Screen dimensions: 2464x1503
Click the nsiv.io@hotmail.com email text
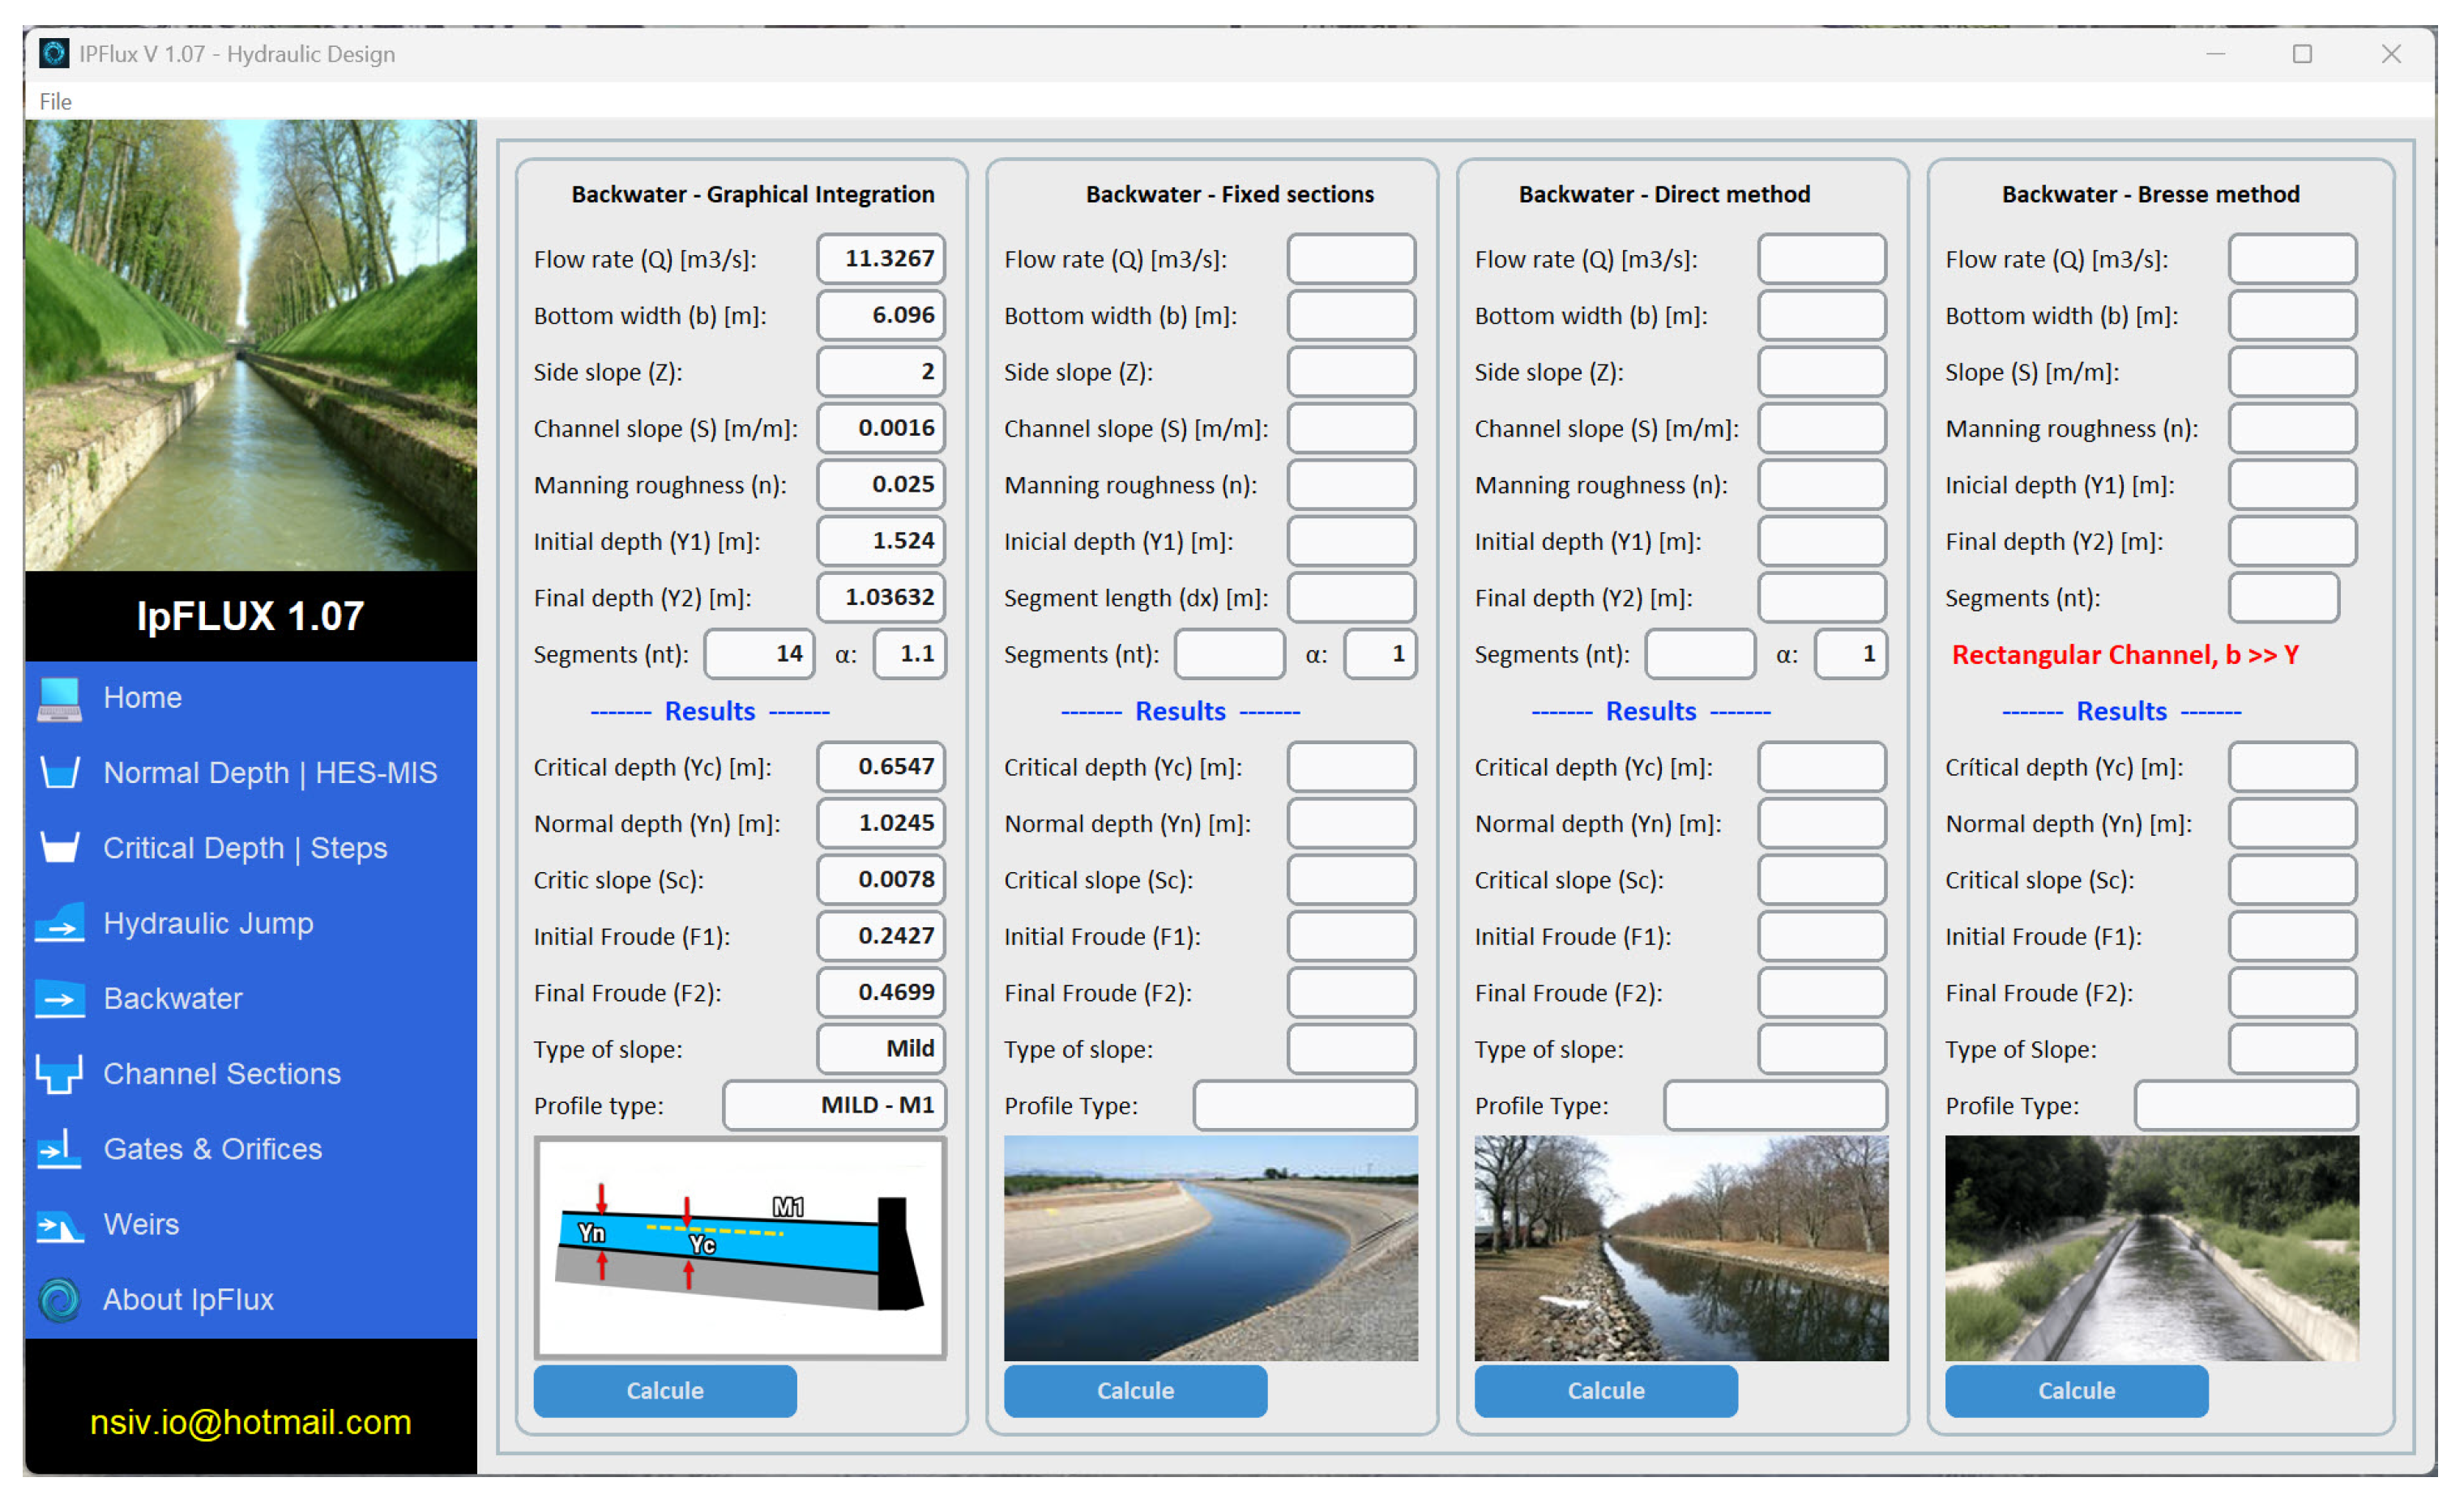(250, 1421)
